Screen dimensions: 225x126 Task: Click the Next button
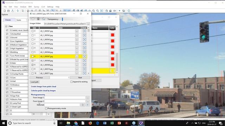80,78
